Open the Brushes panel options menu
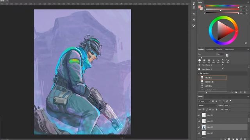250x140 pixels. (x=248, y=49)
